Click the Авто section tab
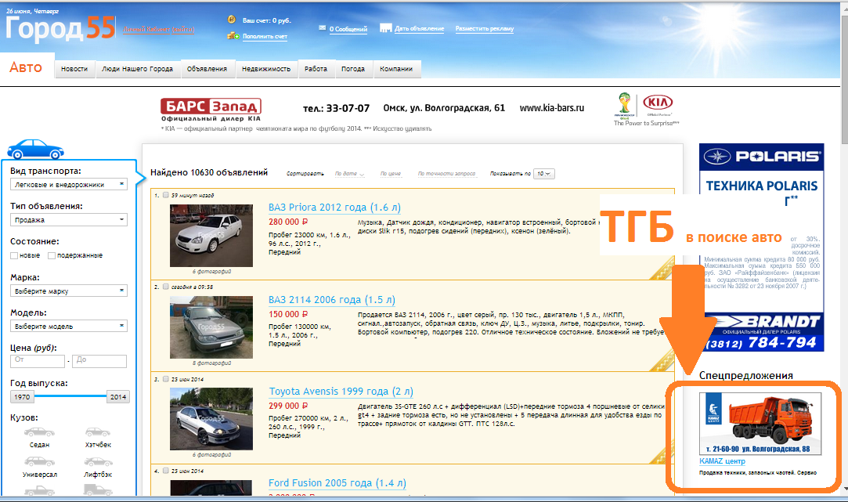 (26, 67)
